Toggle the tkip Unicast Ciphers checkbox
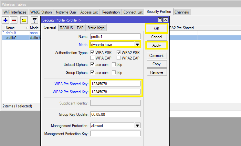This screenshot has width=241, height=146. click(114, 65)
